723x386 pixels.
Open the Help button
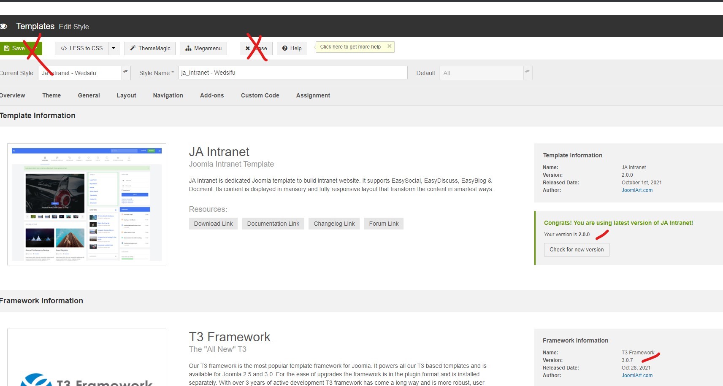point(292,49)
